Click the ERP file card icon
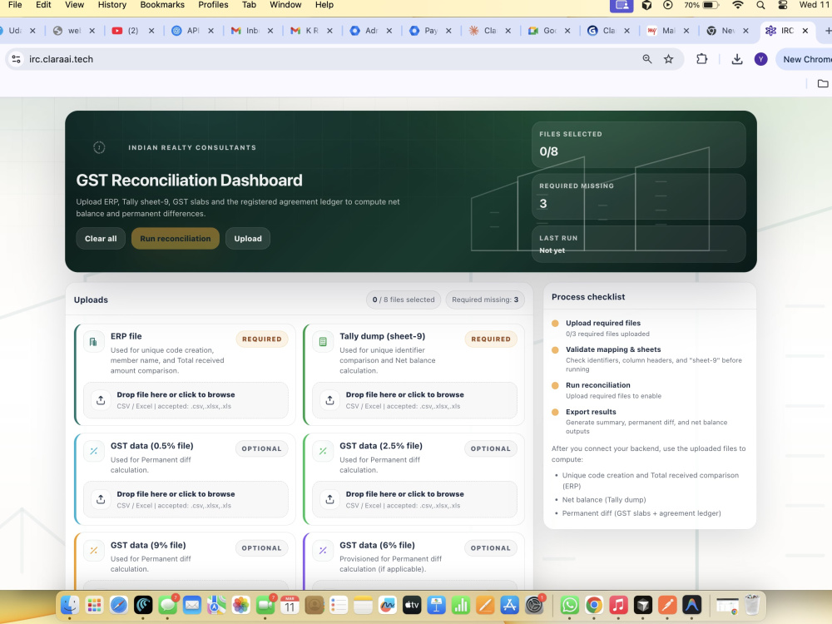This screenshot has width=832, height=624. click(93, 342)
